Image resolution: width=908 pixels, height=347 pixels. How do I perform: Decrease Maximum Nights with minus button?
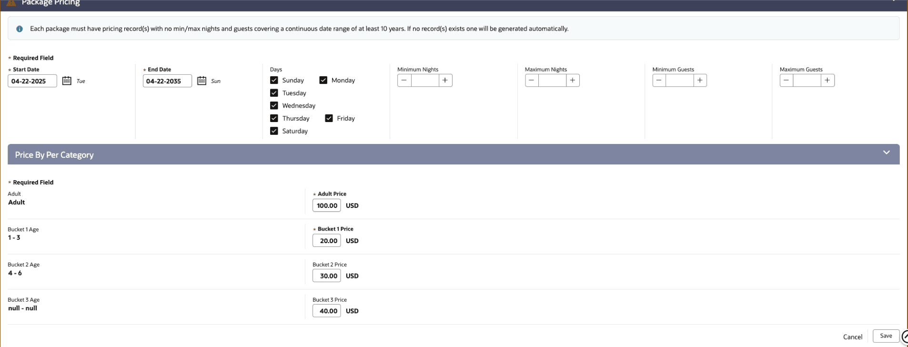pos(532,81)
